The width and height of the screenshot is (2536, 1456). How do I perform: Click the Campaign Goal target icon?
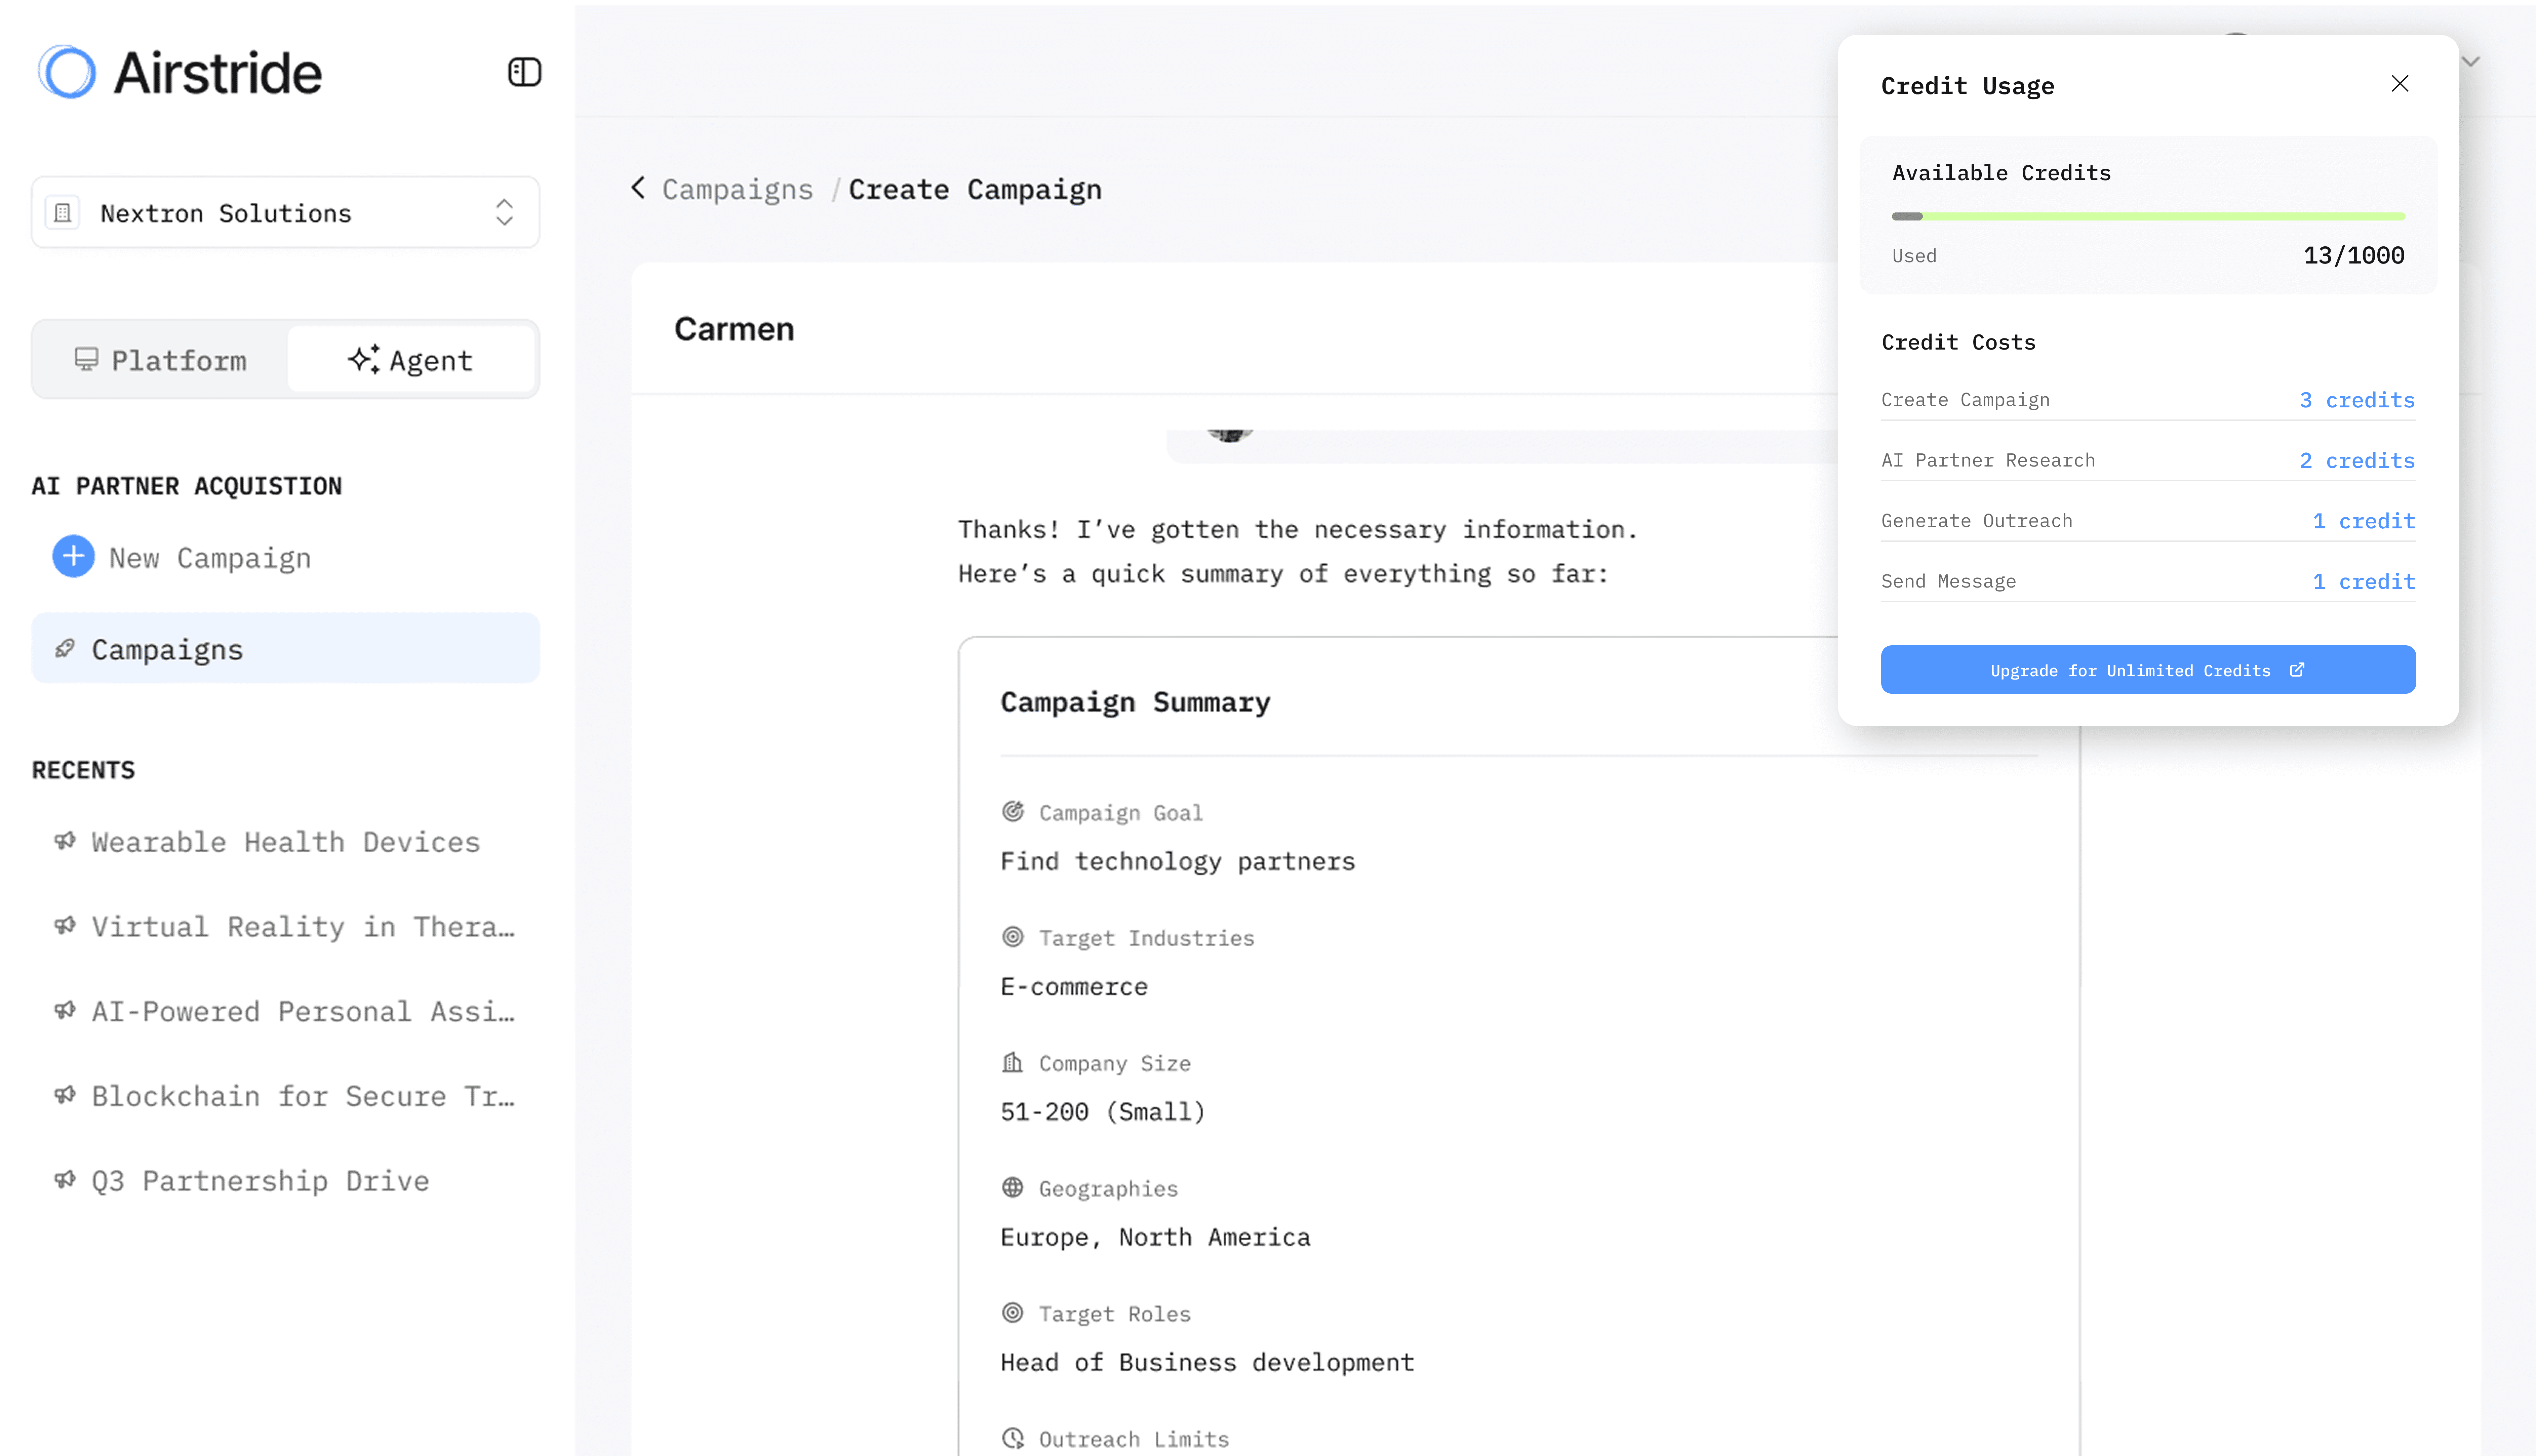pos(1012,811)
